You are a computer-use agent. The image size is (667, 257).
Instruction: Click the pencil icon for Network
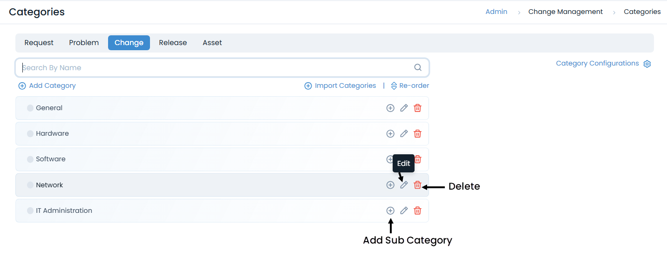404,185
